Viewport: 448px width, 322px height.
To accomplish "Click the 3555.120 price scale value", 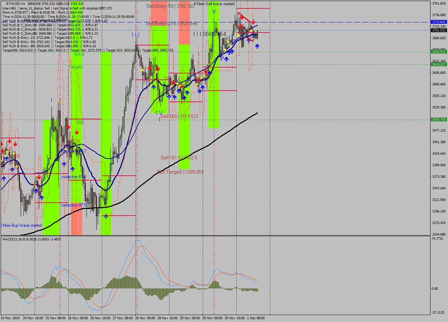I will [x=439, y=96].
